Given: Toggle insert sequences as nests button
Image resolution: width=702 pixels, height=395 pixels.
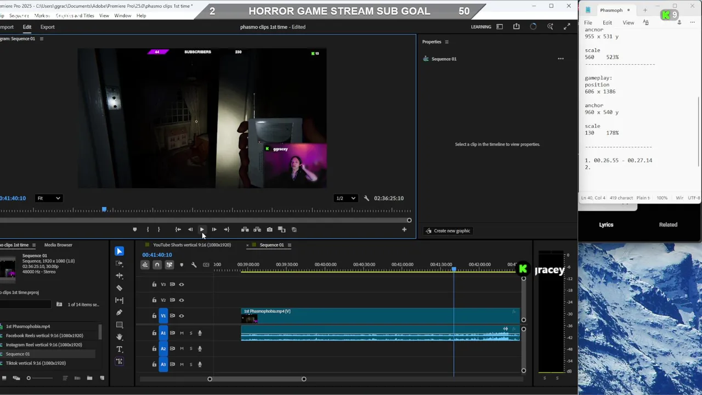Looking at the screenshot, I should tap(145, 265).
